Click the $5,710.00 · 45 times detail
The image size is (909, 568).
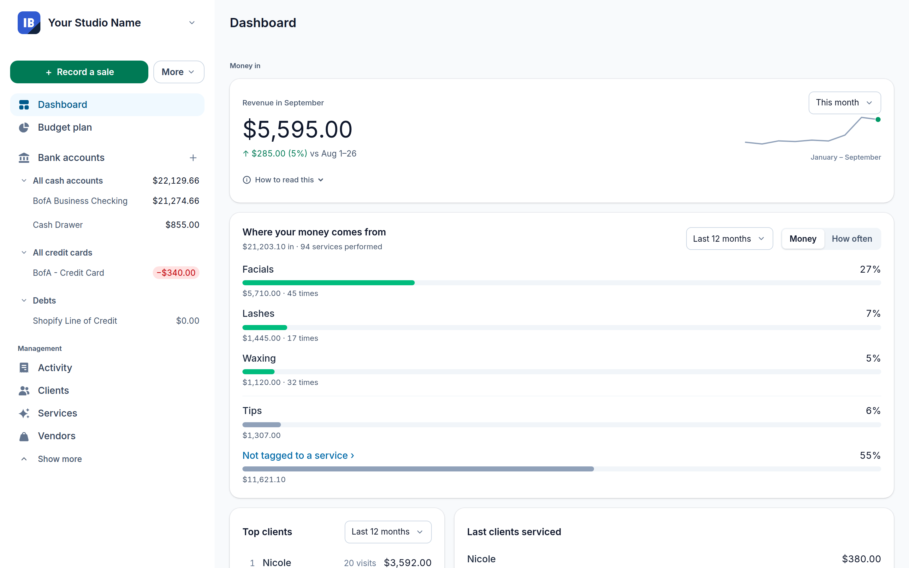pos(280,293)
